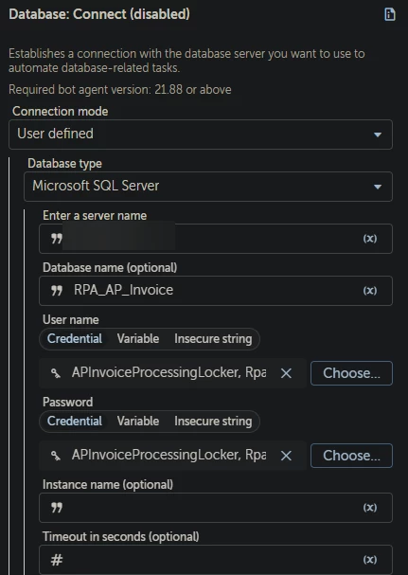Select Variable option for User name
The image size is (408, 575).
tap(138, 339)
